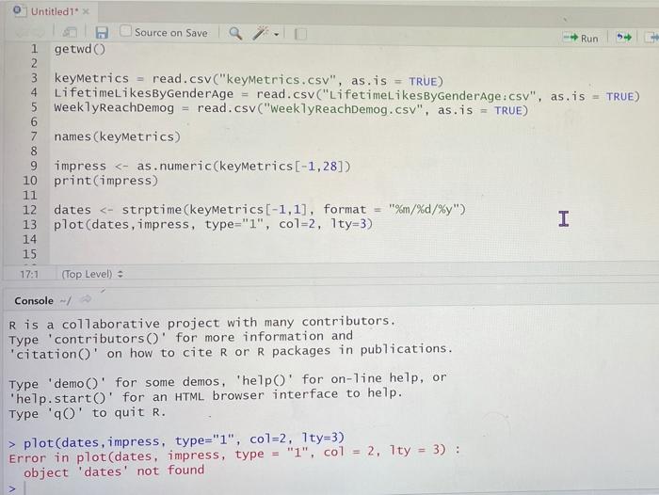Click the WeeklyReachDemog read.csv line
Screen dimensions: 659x495
291,109
